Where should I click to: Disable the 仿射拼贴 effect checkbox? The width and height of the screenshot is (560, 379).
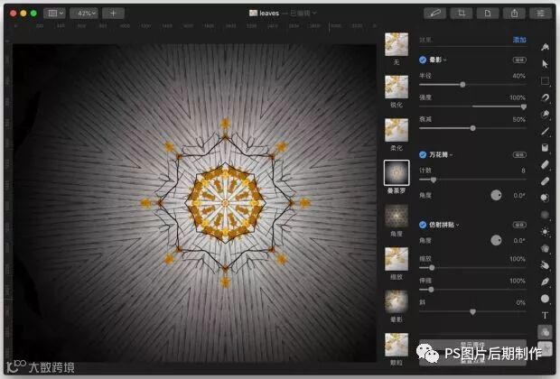[423, 225]
